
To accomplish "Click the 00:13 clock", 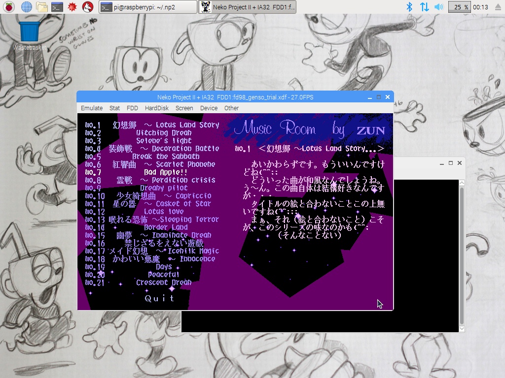I will click(480, 7).
